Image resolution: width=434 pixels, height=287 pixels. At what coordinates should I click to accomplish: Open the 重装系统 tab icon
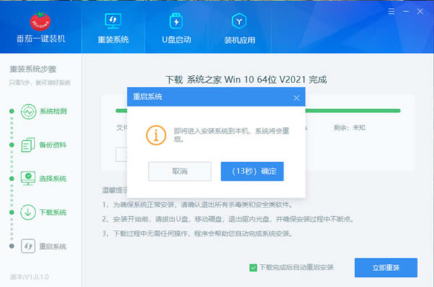(x=113, y=21)
